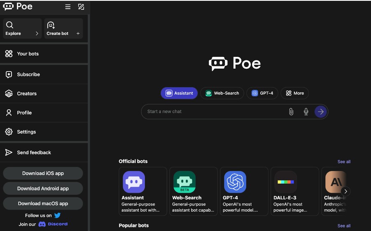
Task: Open the Twitter follow icon
Action: (x=58, y=215)
